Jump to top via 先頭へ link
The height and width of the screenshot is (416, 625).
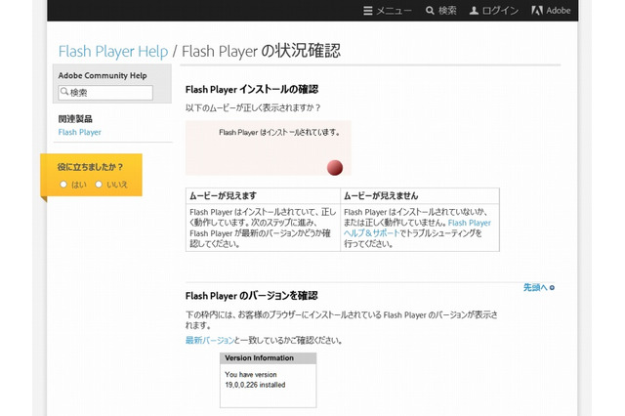click(x=538, y=287)
